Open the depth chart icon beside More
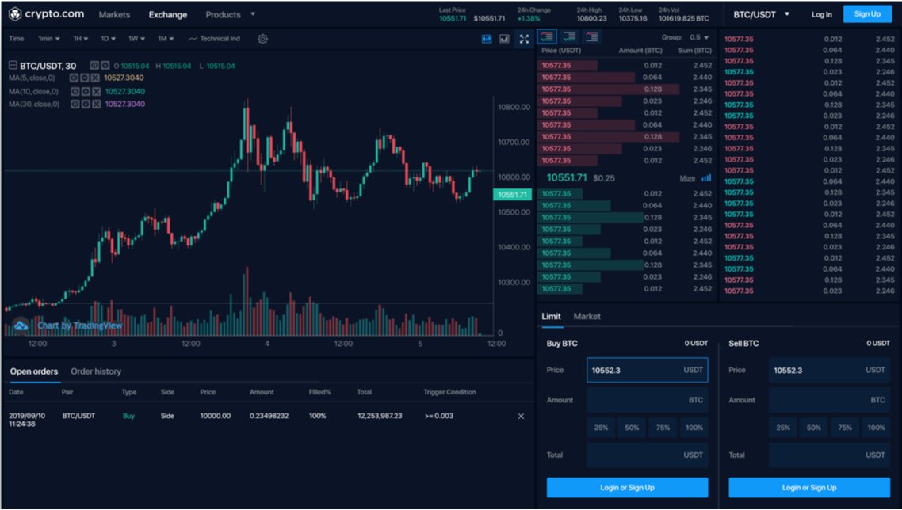The height and width of the screenshot is (510, 902). point(705,177)
